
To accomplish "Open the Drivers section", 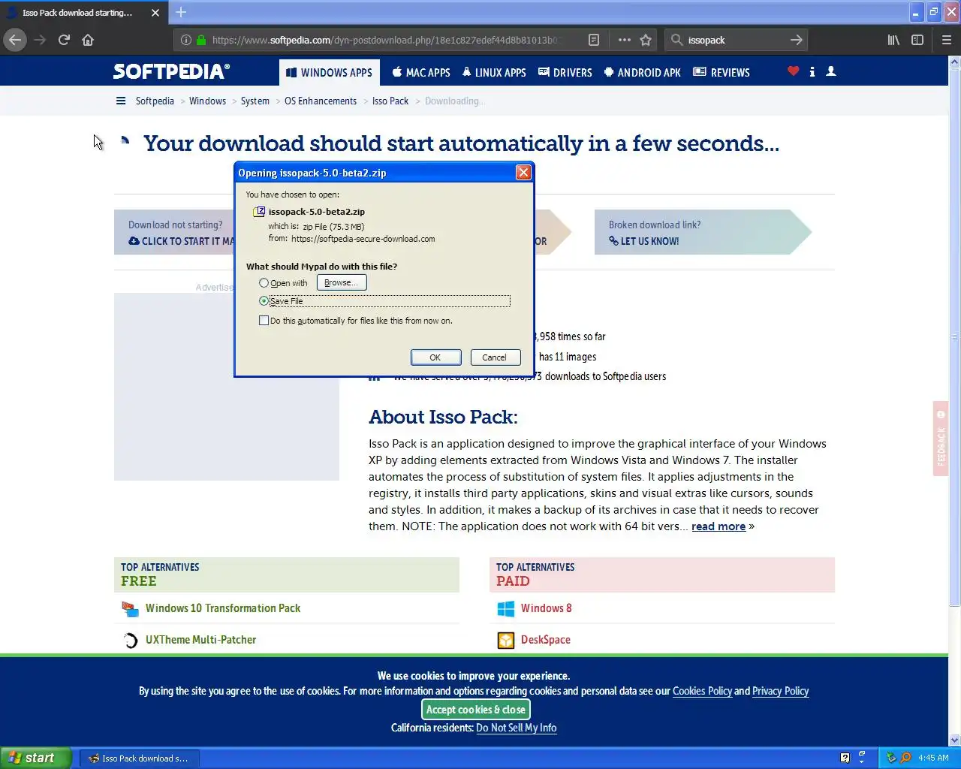I will 565,73.
